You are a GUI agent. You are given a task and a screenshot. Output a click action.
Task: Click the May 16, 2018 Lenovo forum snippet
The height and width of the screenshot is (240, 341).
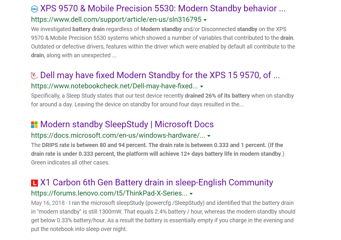[x=163, y=216]
